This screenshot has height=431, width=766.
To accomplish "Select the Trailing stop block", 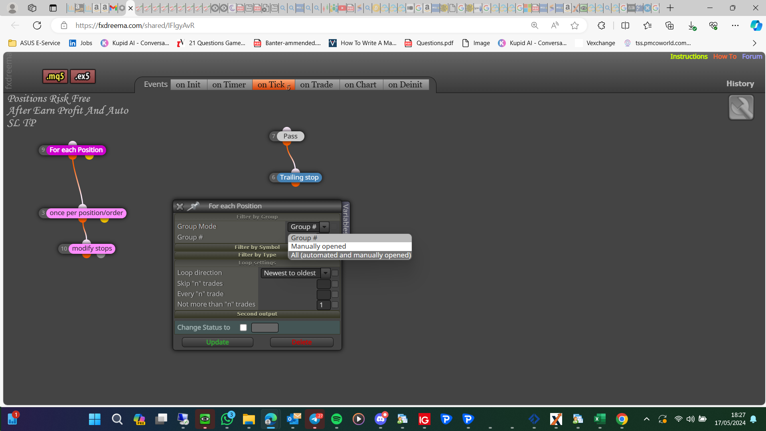I will pos(299,177).
